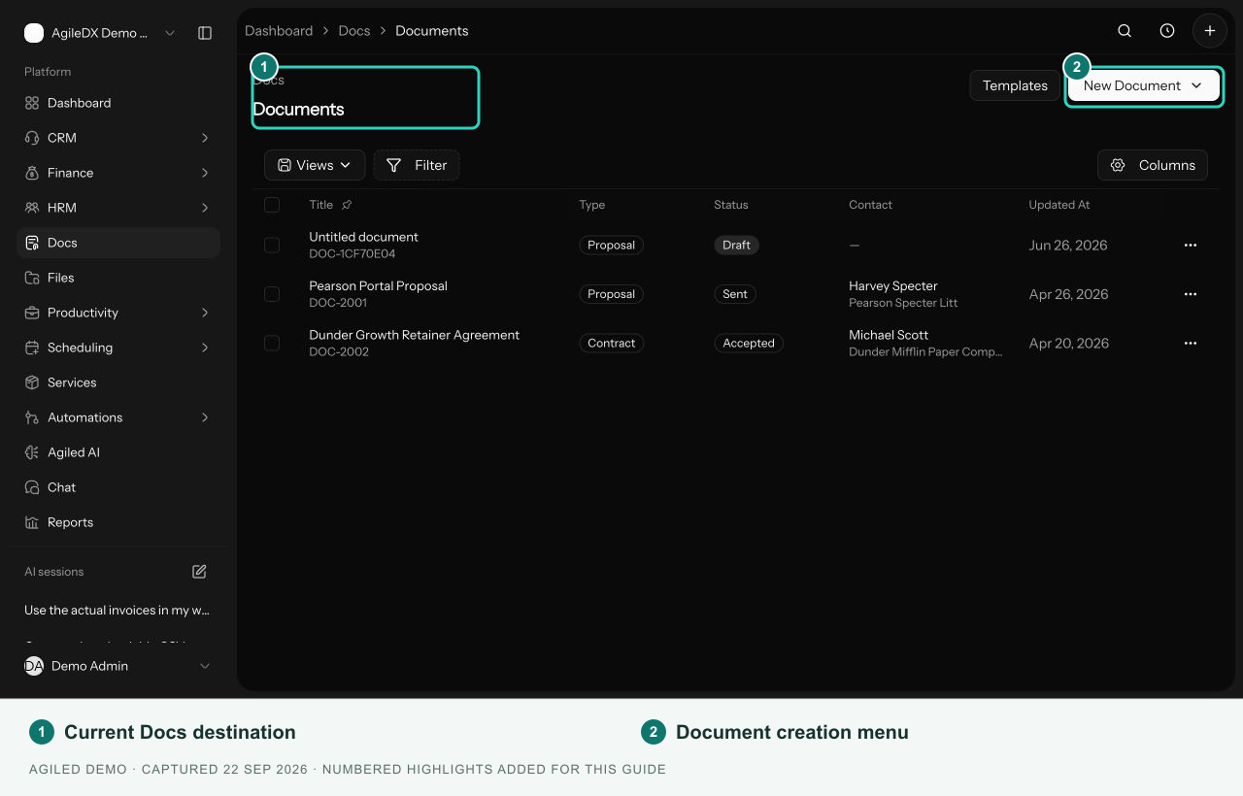Open row actions for Dunder Growth Retainer
1243x796 pixels.
(x=1191, y=344)
